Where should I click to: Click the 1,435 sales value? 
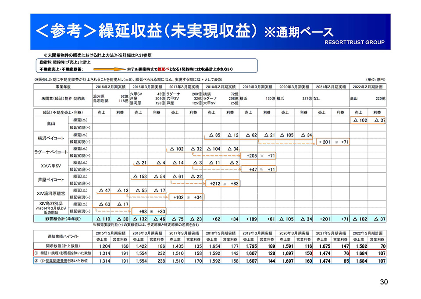coord(178,246)
